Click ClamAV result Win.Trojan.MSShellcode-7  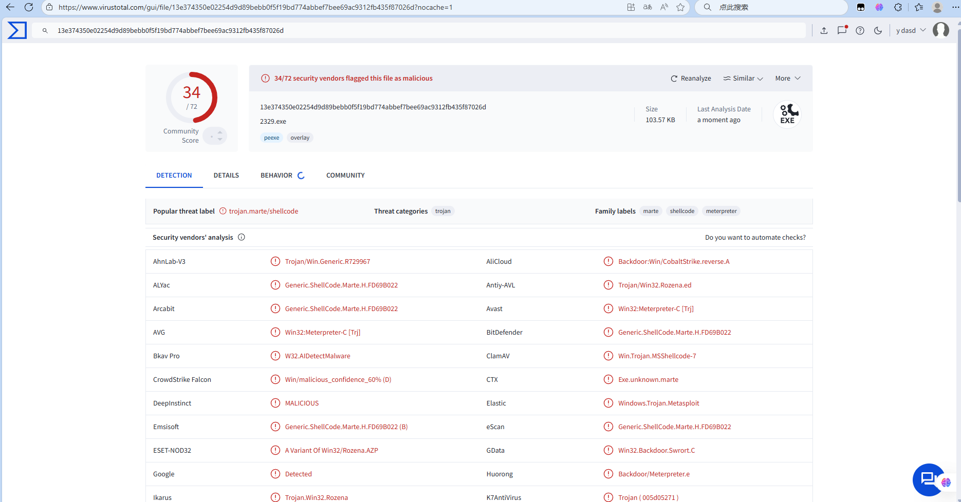[x=657, y=356]
